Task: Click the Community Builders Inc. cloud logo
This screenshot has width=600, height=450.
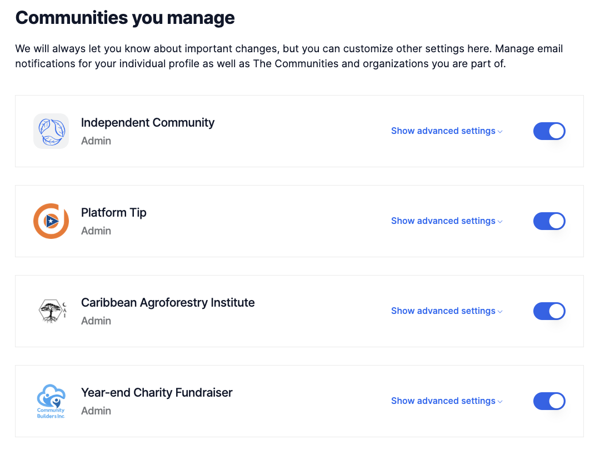Action: click(51, 401)
